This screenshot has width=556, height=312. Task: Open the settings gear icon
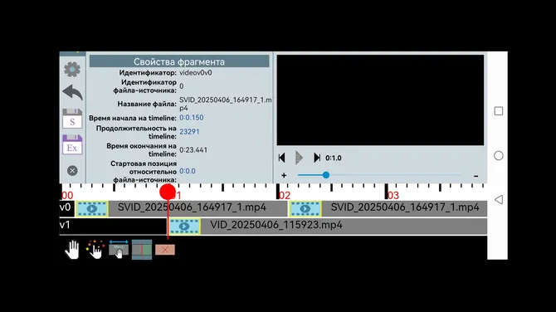click(72, 69)
